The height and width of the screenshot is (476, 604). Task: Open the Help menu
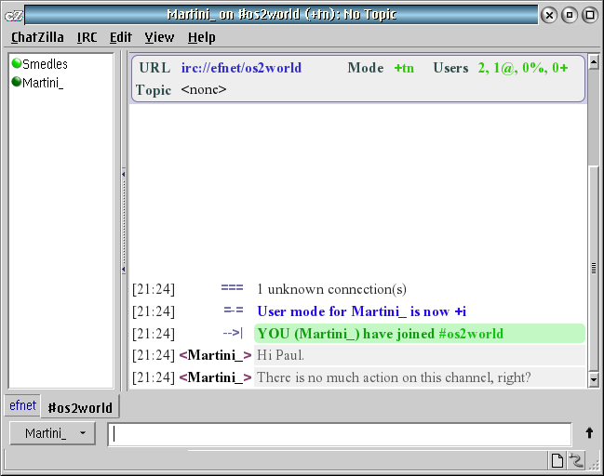(201, 37)
